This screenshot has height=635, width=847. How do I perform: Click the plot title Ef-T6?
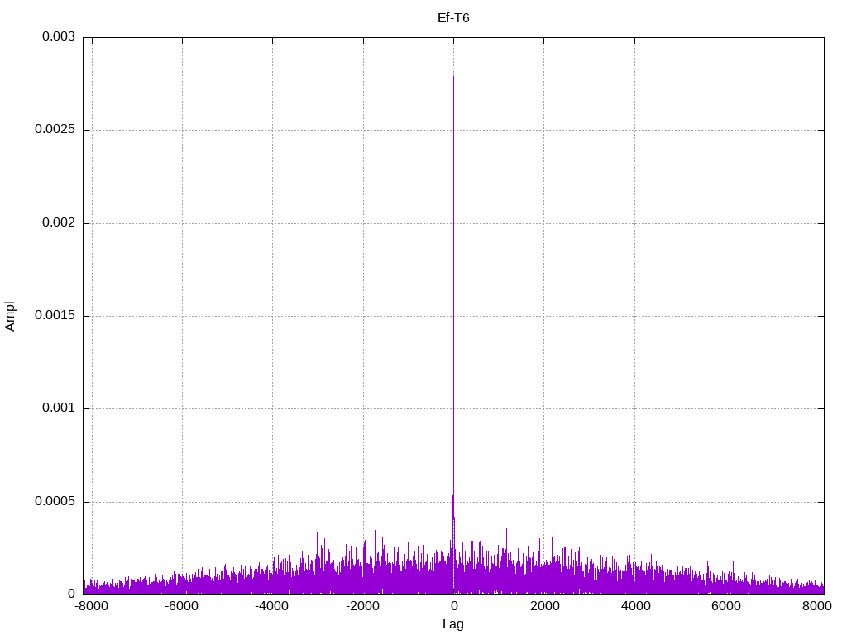click(x=453, y=18)
